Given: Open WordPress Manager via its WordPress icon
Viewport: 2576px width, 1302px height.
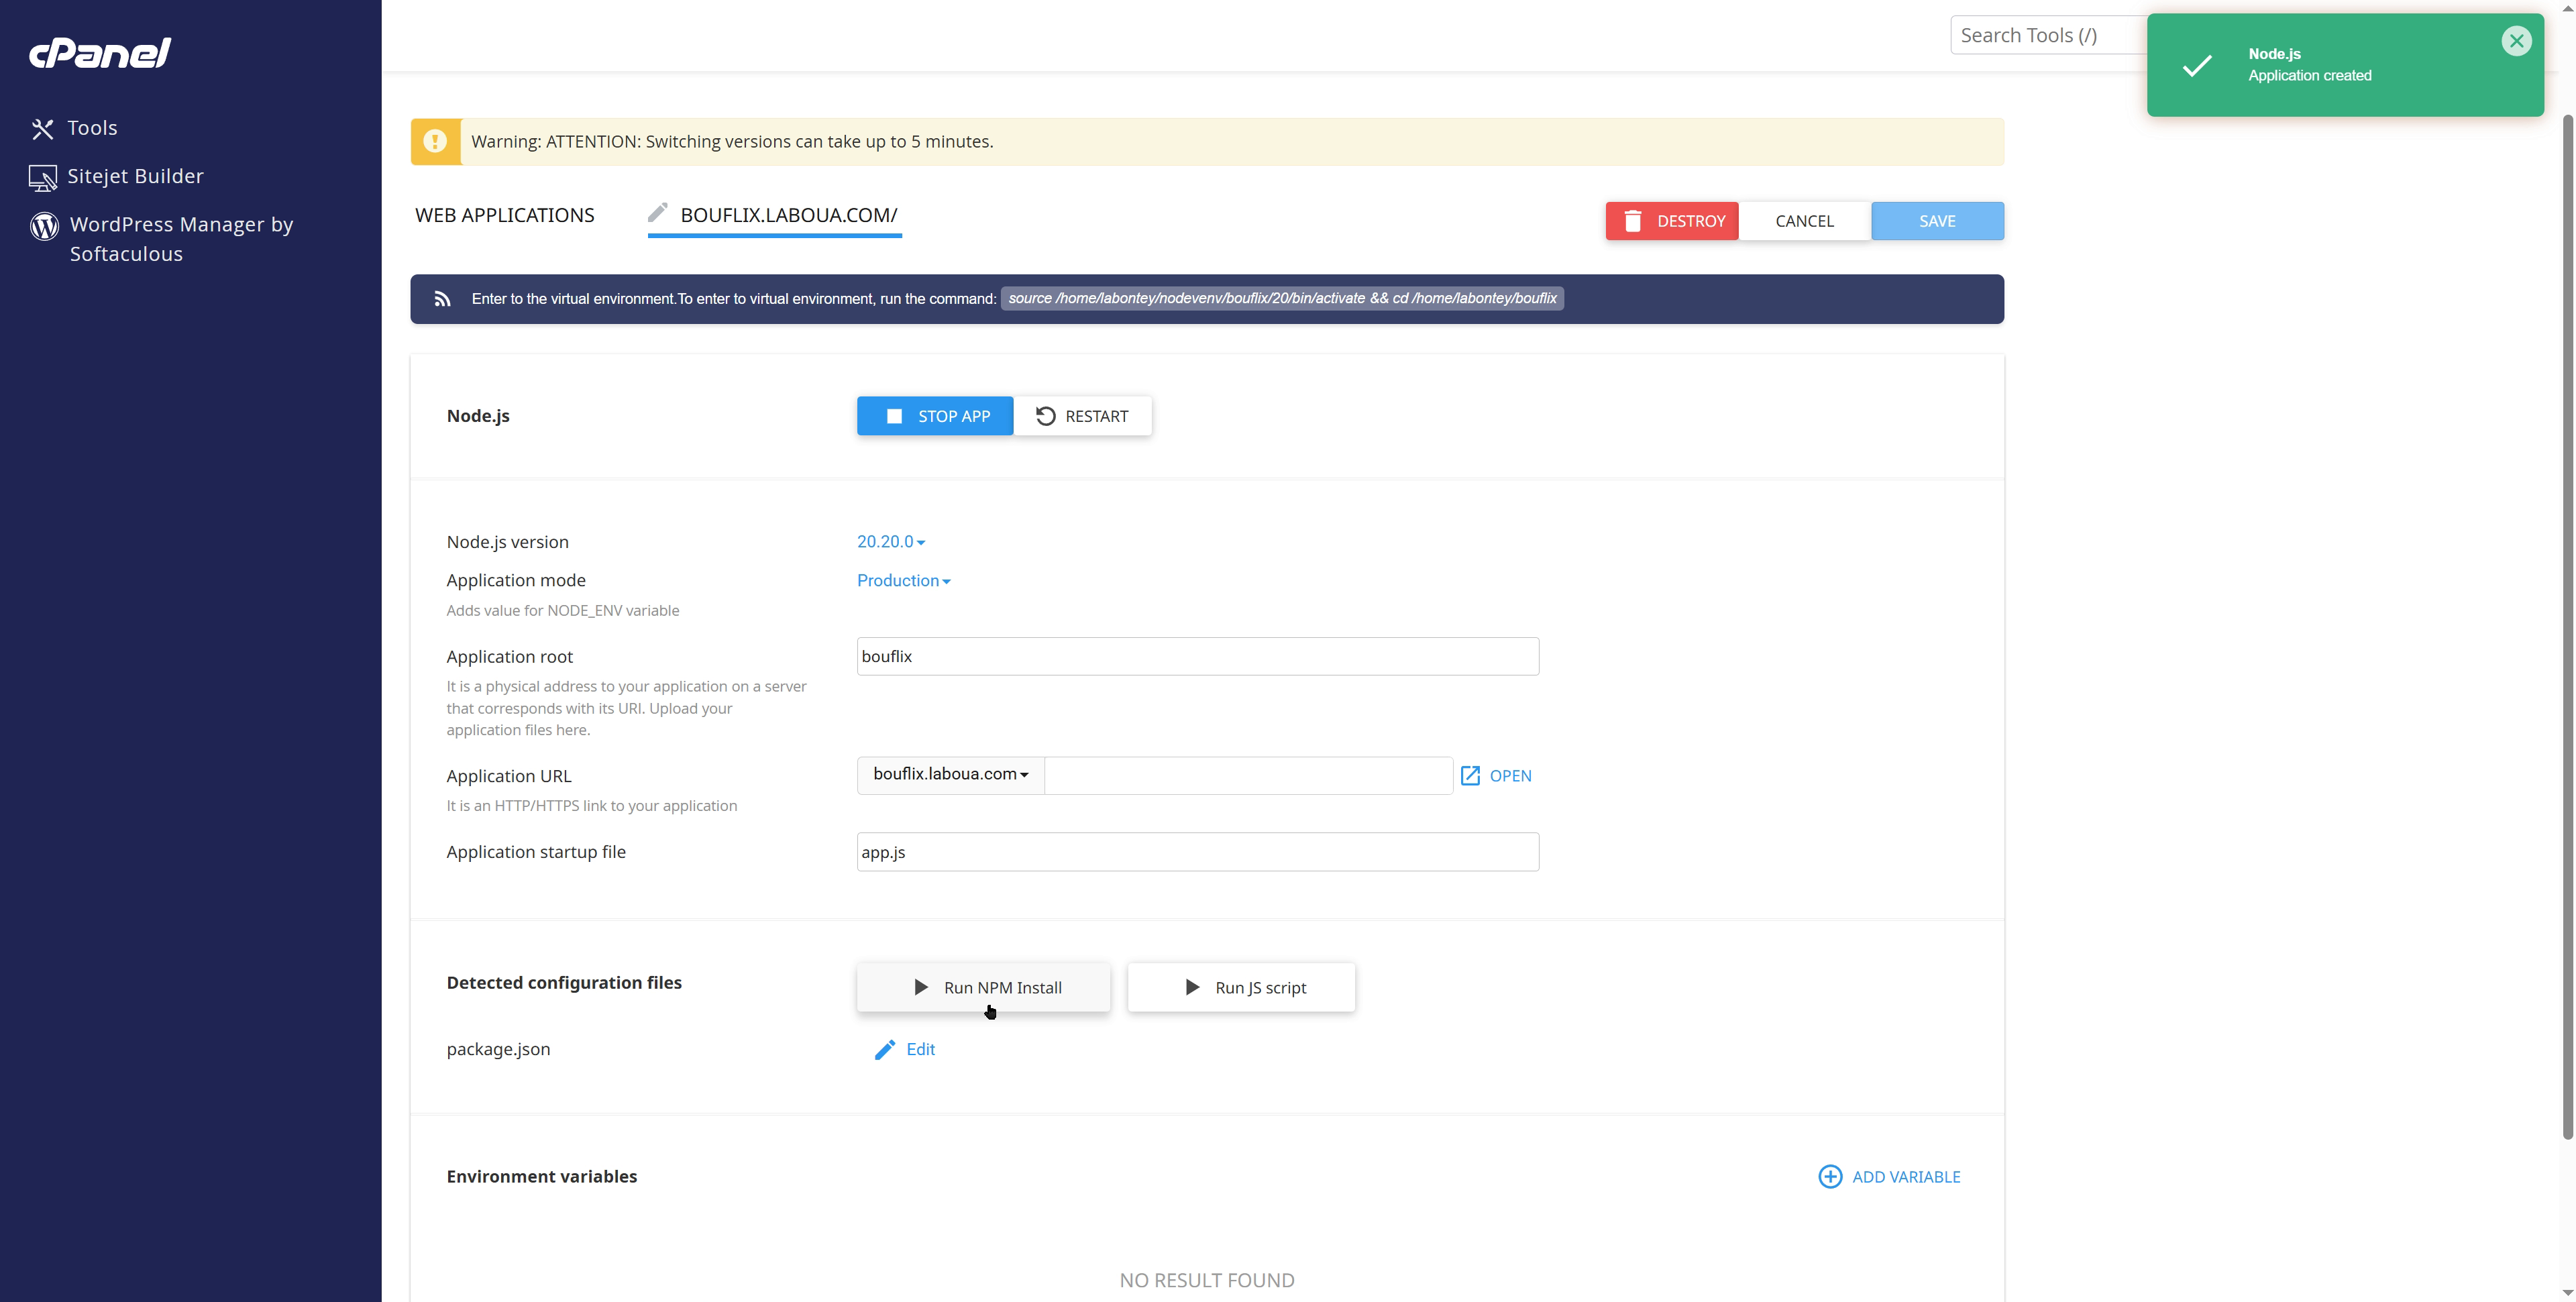Looking at the screenshot, I should tap(44, 226).
